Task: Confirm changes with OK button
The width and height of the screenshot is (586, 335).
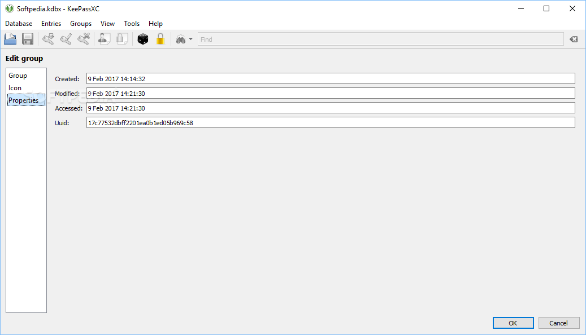Action: pyautogui.click(x=513, y=323)
